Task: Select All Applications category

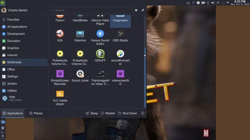Action: pos(24,27)
